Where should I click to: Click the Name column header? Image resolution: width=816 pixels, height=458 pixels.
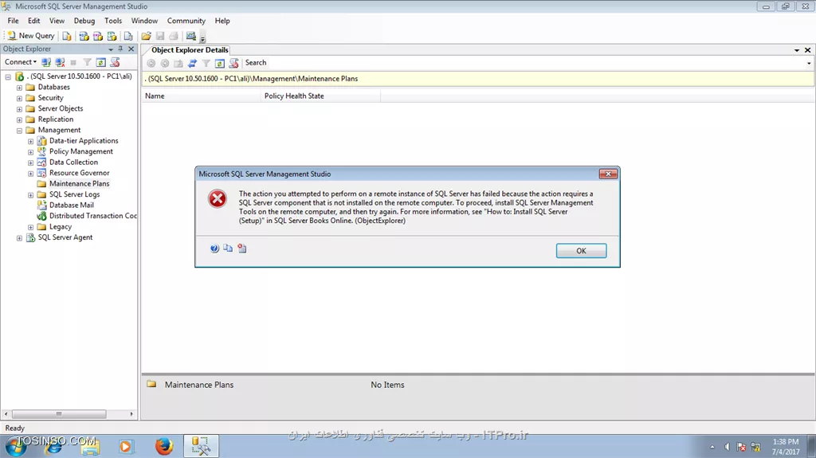[201, 96]
